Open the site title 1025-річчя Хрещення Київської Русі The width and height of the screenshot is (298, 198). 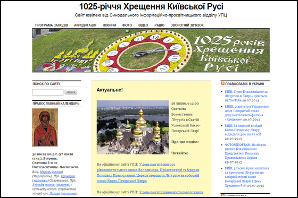pyautogui.click(x=151, y=7)
